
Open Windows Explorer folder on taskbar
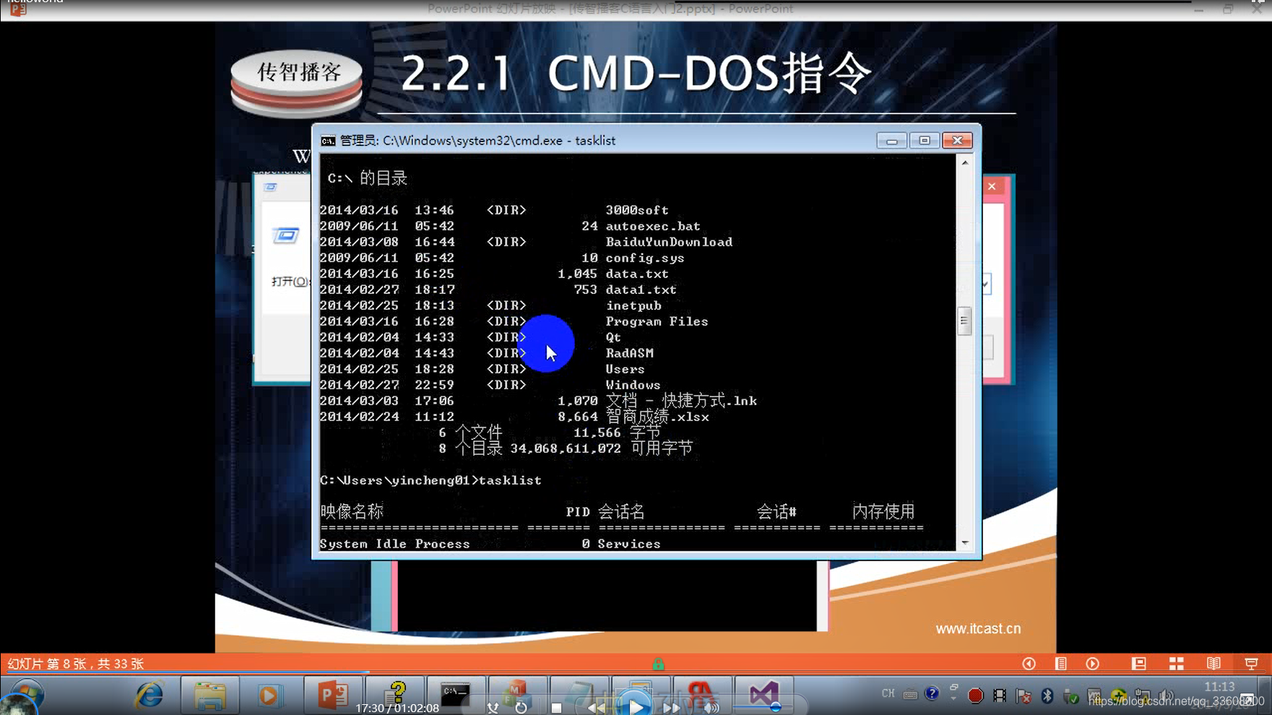210,695
